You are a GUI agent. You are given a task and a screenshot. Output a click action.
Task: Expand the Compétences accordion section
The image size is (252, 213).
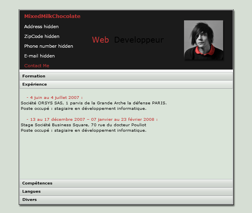pyautogui.click(x=126, y=183)
